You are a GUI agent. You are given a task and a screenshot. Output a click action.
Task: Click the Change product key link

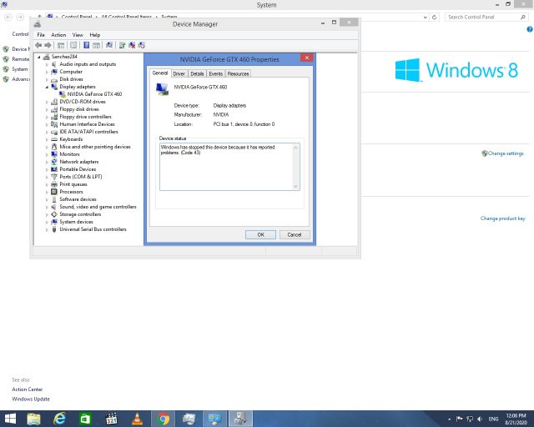502,219
